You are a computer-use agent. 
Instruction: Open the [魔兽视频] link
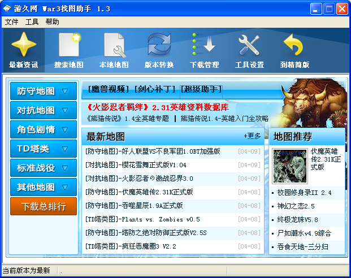pyautogui.click(x=109, y=89)
